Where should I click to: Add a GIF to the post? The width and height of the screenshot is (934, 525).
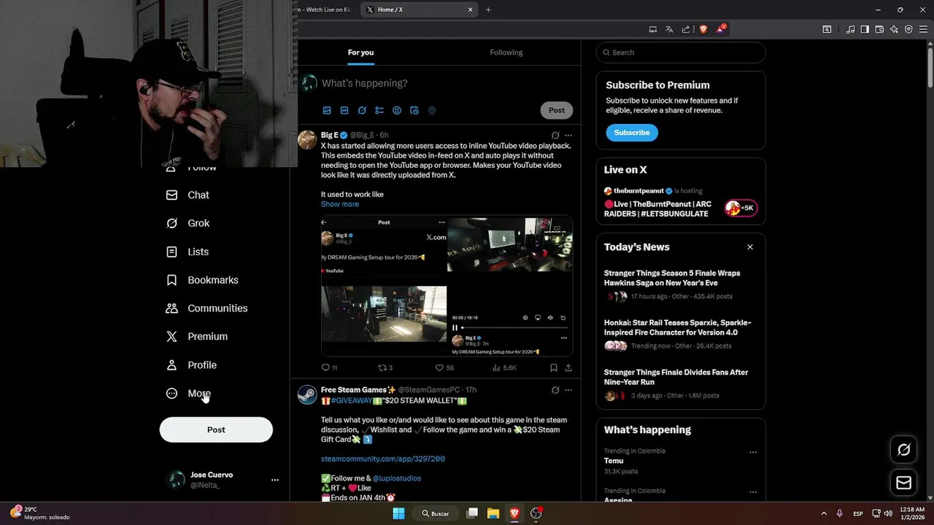tap(344, 110)
